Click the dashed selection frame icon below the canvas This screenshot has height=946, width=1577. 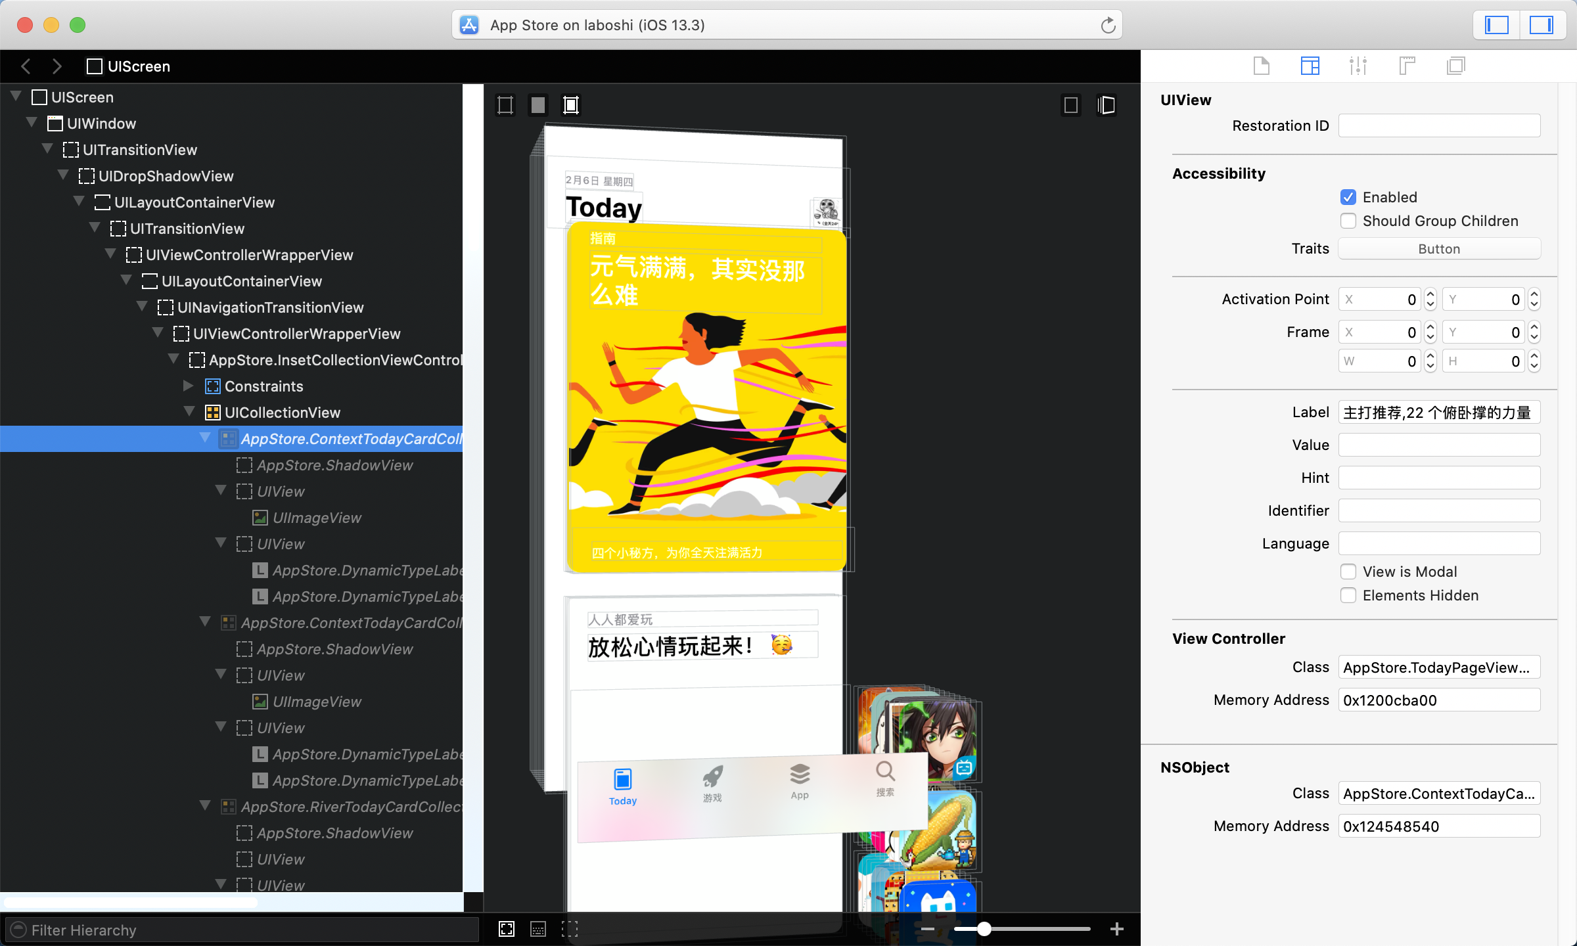pos(570,929)
